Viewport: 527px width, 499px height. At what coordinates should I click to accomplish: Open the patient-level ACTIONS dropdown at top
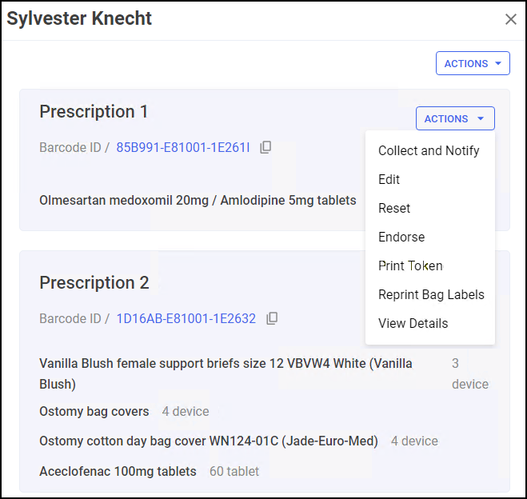473,63
